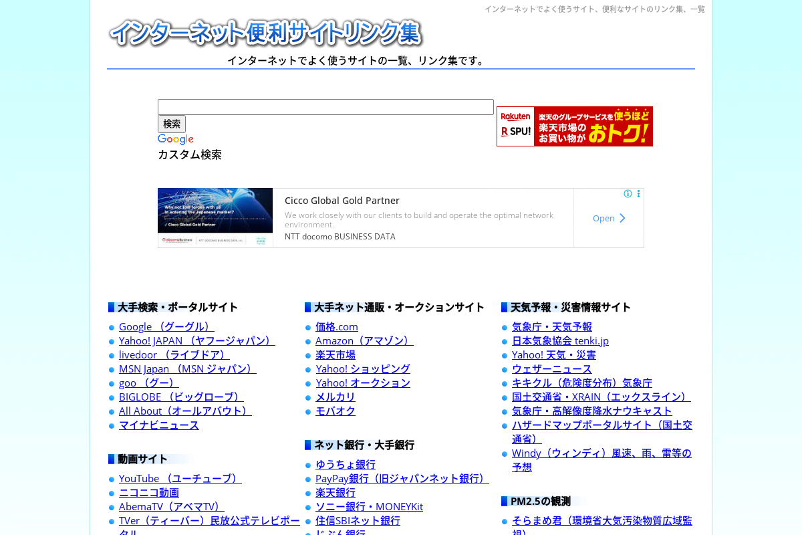Click 天気予報・災害情報サイト heading

coord(571,308)
